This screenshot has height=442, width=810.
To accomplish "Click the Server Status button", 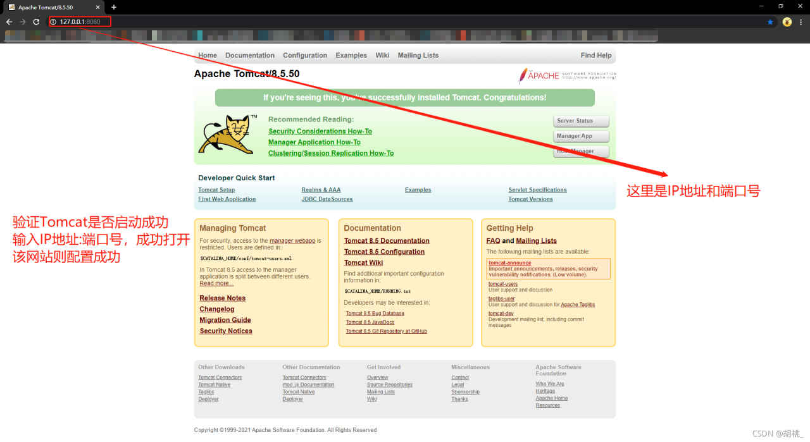I will pyautogui.click(x=581, y=121).
